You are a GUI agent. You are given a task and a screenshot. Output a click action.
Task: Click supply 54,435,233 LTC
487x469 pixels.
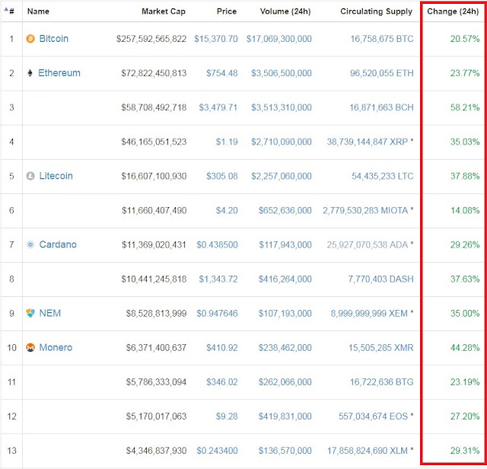tap(383, 176)
